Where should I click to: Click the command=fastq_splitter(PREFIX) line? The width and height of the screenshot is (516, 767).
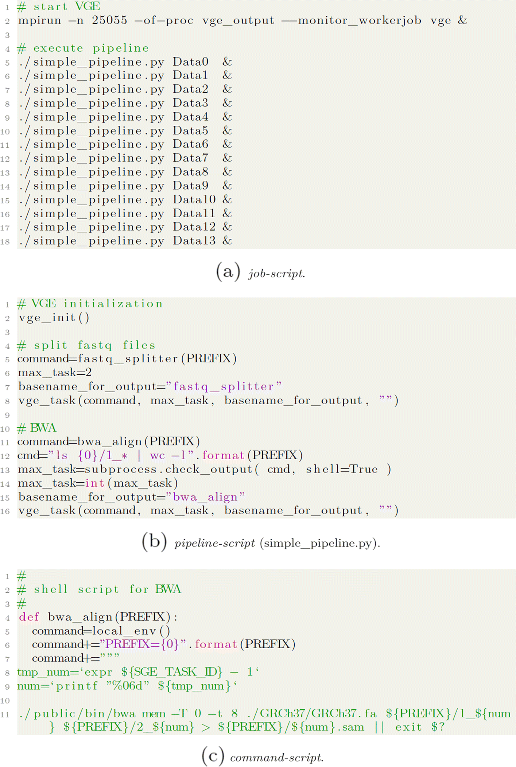(x=127, y=359)
